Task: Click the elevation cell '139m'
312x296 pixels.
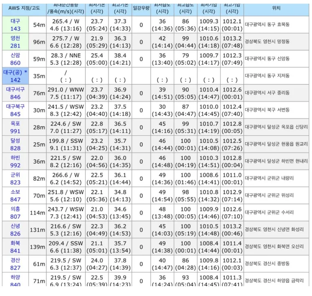Action: pos(38,247)
